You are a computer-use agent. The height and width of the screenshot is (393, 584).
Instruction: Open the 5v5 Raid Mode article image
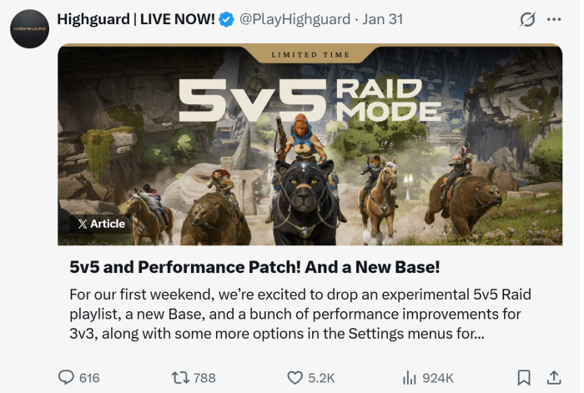pos(310,144)
